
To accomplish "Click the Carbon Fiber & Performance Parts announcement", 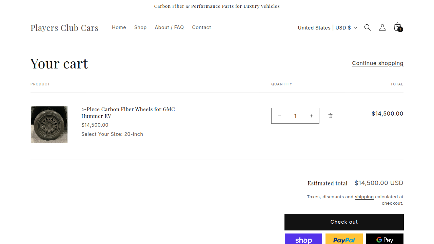I will pyautogui.click(x=217, y=6).
